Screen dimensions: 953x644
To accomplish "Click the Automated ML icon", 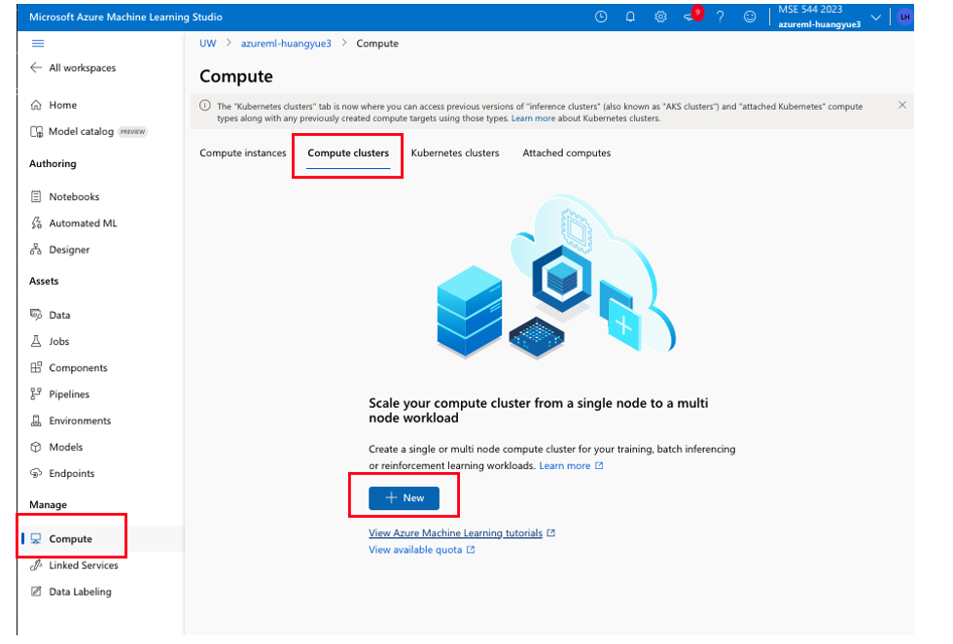I will pyautogui.click(x=37, y=223).
